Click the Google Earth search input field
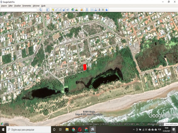This screenshot has height=133, width=178. tap(19, 10)
